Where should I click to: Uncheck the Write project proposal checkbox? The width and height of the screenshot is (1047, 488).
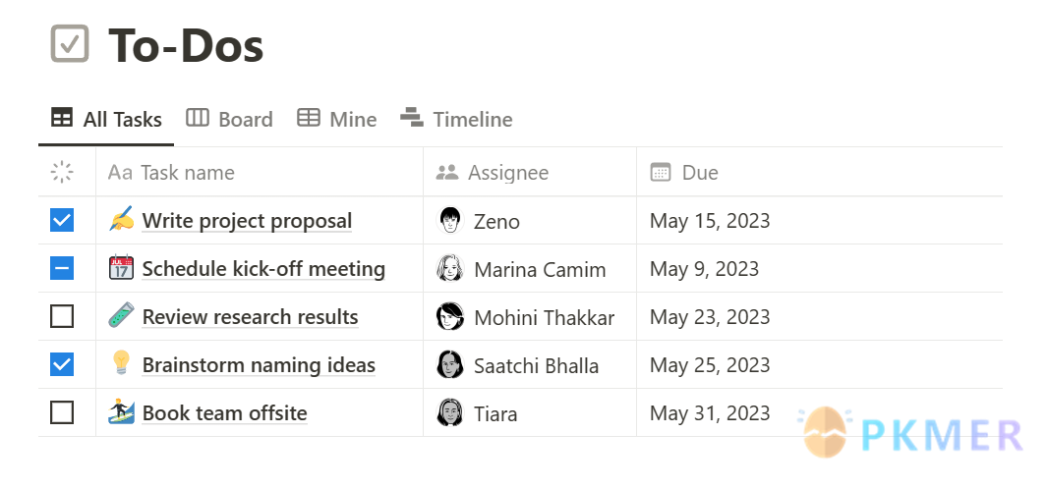(62, 220)
